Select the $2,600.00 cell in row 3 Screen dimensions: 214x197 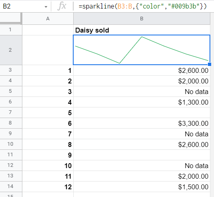142,70
